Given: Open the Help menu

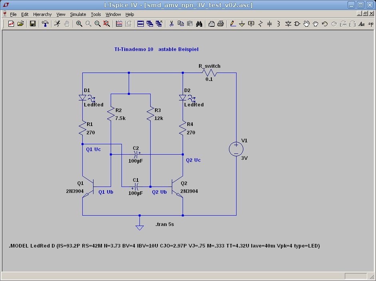Looking at the screenshot, I should (x=130, y=14).
